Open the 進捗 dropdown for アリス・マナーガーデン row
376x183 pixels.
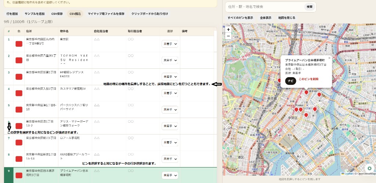[170, 126]
